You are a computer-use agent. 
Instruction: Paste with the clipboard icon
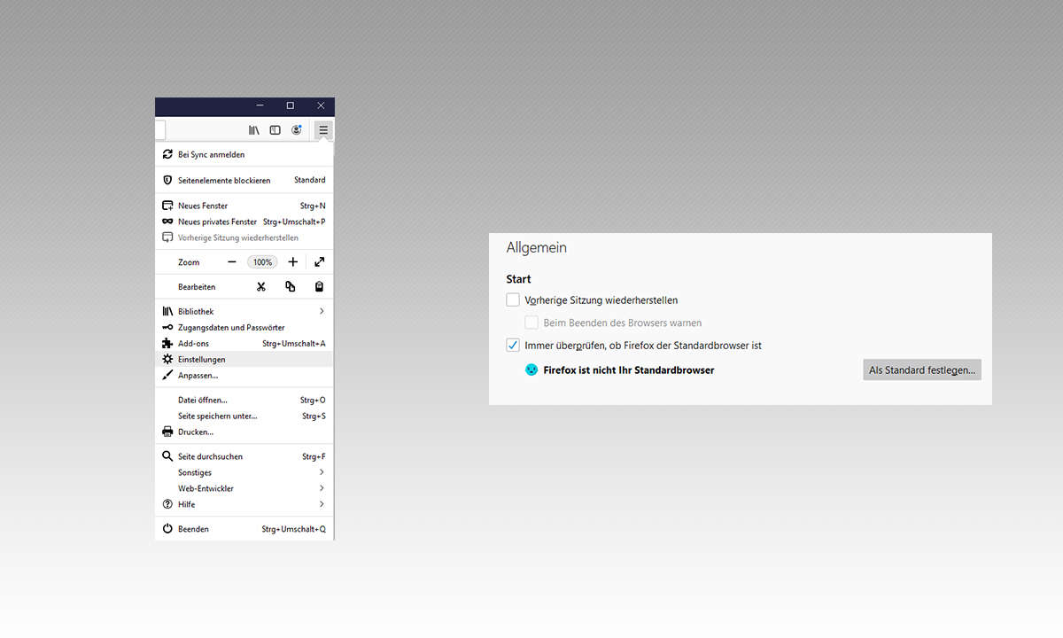click(x=319, y=287)
